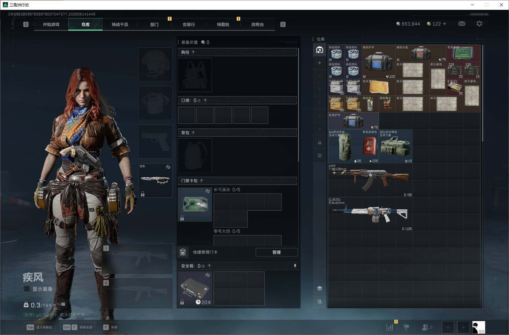Select the main warehouse home icon
Viewport: 509px width, 335px height.
[320, 50]
